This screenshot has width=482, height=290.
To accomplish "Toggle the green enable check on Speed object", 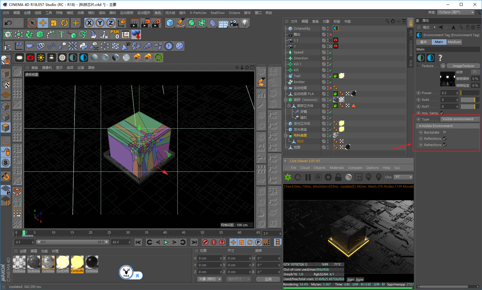I will coord(330,53).
